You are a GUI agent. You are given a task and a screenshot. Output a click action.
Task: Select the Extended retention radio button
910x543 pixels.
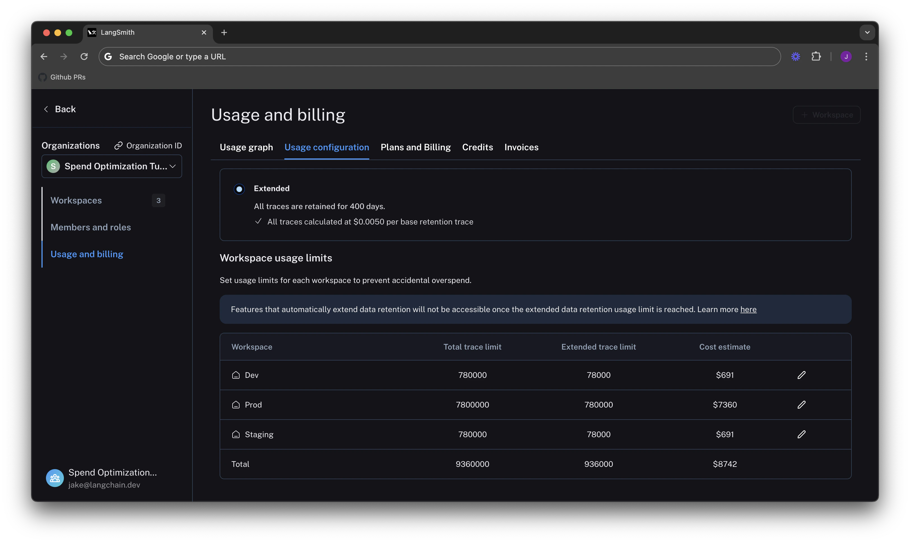point(239,189)
